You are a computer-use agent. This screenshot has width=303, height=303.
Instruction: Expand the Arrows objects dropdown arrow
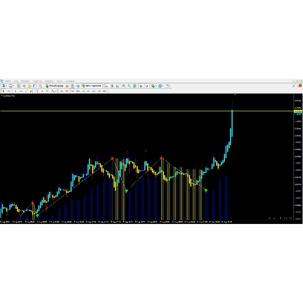pyautogui.click(x=56, y=91)
